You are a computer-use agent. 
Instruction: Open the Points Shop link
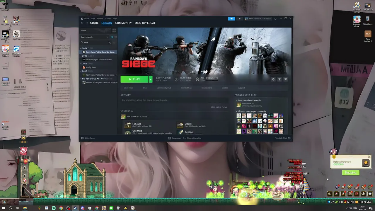[186, 88]
